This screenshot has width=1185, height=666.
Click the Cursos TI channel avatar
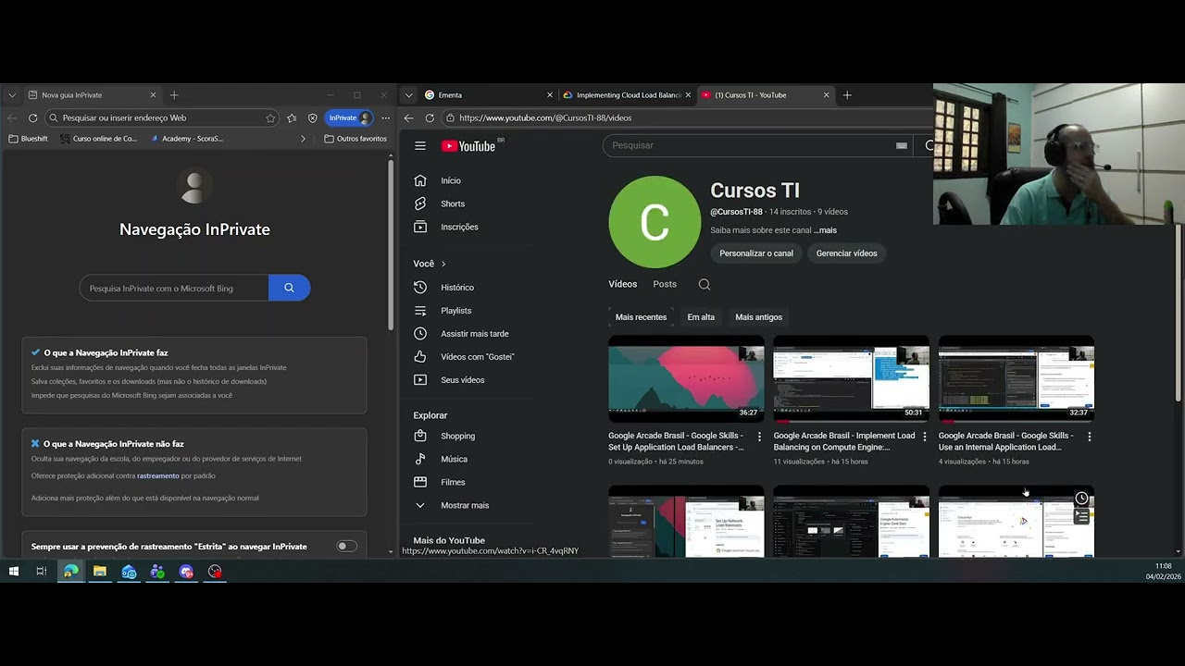point(655,222)
